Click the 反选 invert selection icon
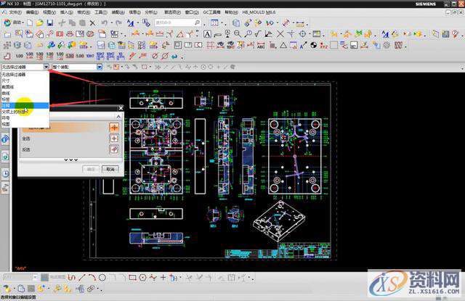Image resolution: width=465 pixels, height=301 pixels. click(113, 149)
